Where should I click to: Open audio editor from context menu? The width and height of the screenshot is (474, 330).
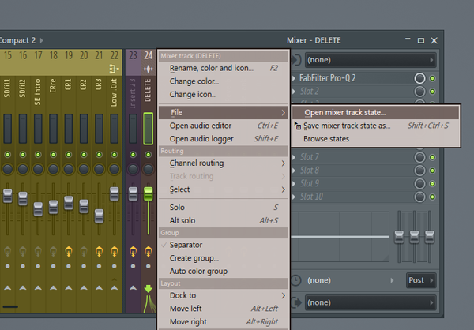tap(224, 126)
